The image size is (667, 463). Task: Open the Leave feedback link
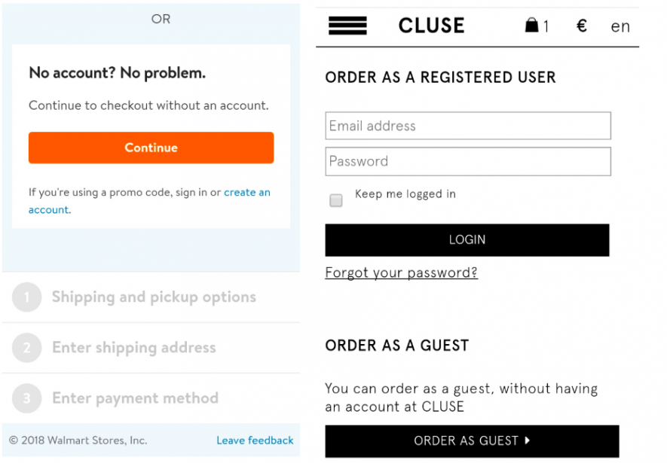255,440
